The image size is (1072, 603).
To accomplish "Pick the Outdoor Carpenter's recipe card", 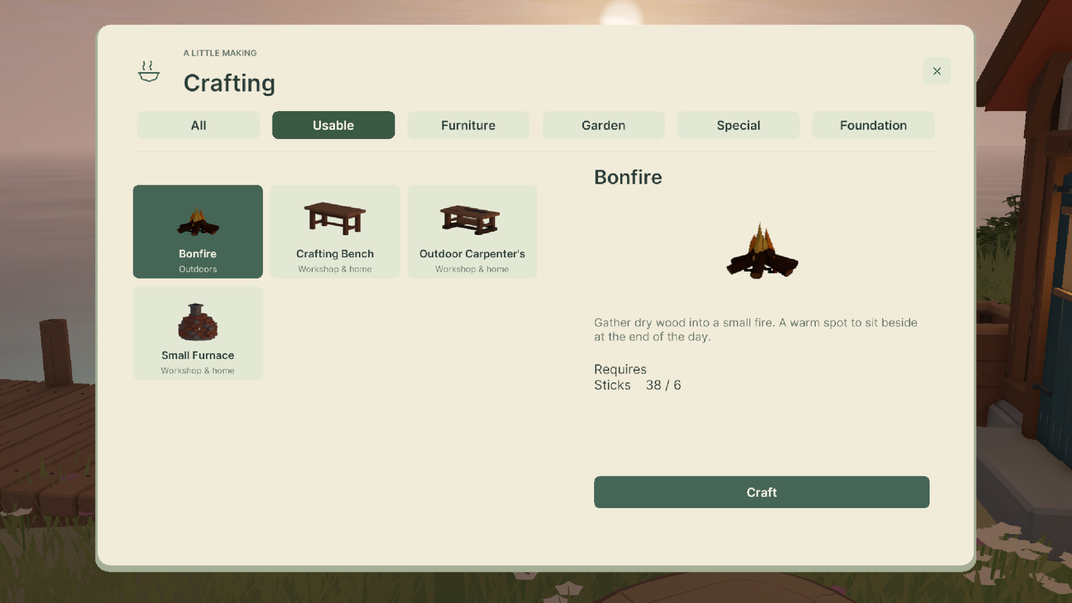I will (472, 232).
